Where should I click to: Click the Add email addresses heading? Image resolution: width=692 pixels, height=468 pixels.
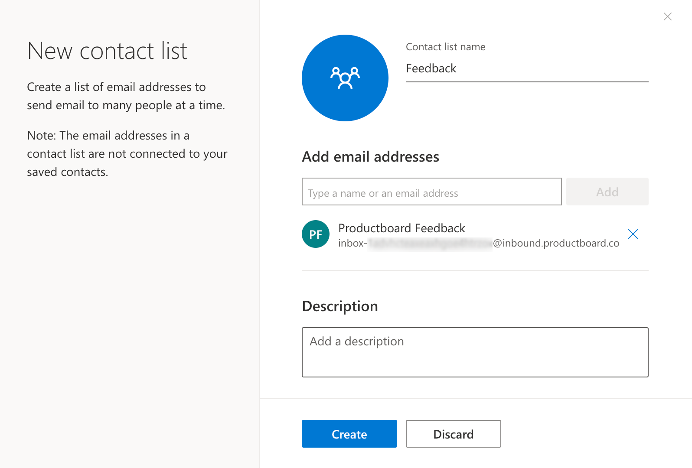click(371, 156)
